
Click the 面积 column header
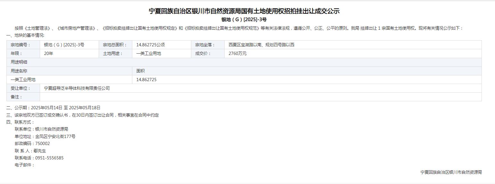pos(307,71)
